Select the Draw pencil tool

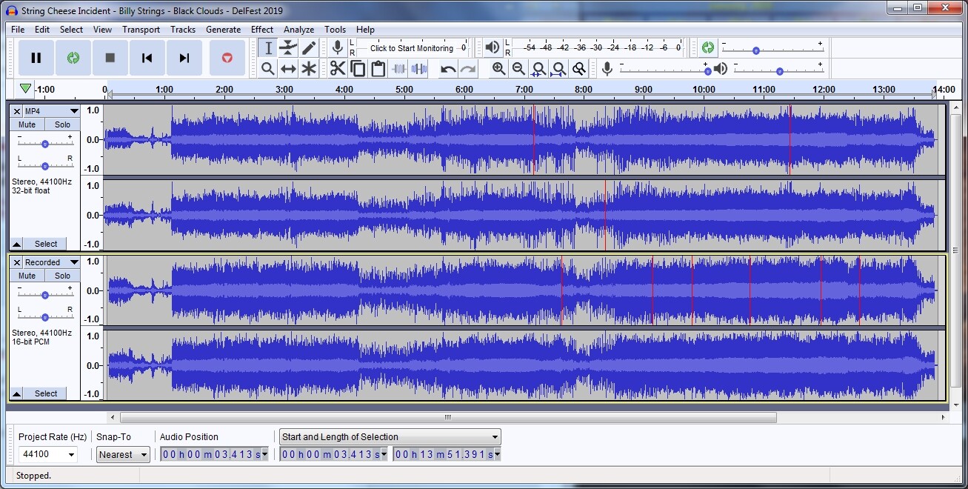point(309,48)
